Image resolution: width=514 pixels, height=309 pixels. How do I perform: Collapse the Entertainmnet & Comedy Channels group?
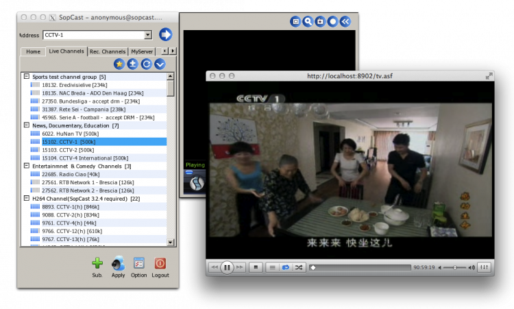(x=27, y=166)
